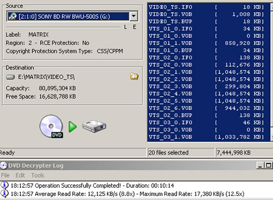This screenshot has width=273, height=200.
Task: Select VTS_02_6.VOB in the file list
Action: click(x=208, y=108)
